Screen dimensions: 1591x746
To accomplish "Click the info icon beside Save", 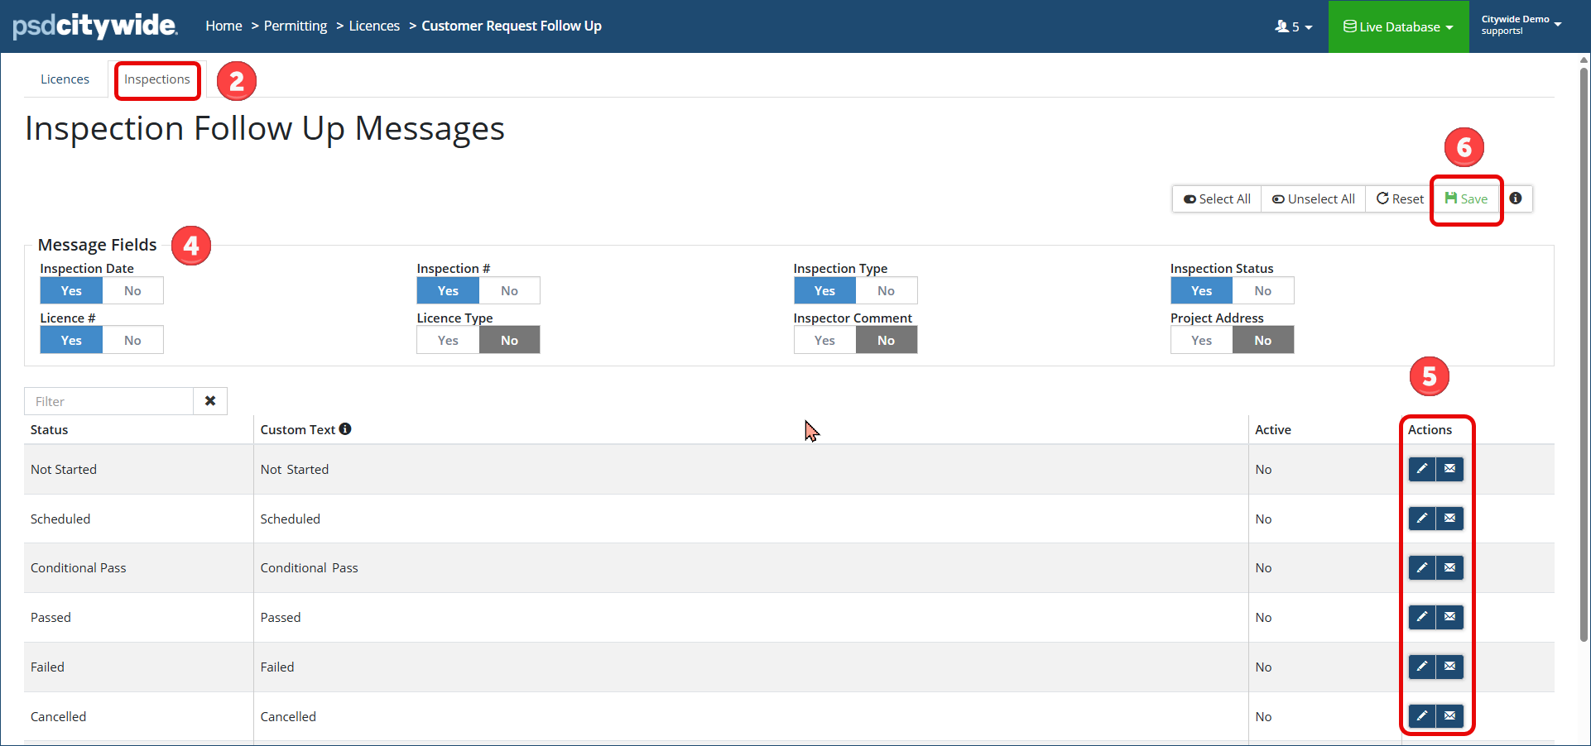I will [1516, 198].
